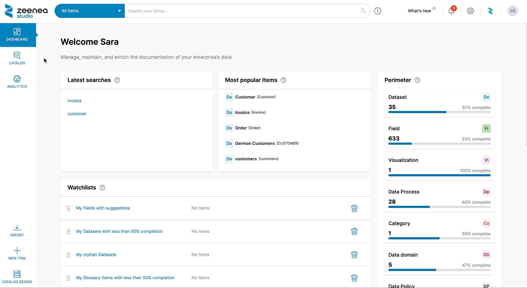
Task: Select the Import icon in sidebar
Action: tap(17, 228)
